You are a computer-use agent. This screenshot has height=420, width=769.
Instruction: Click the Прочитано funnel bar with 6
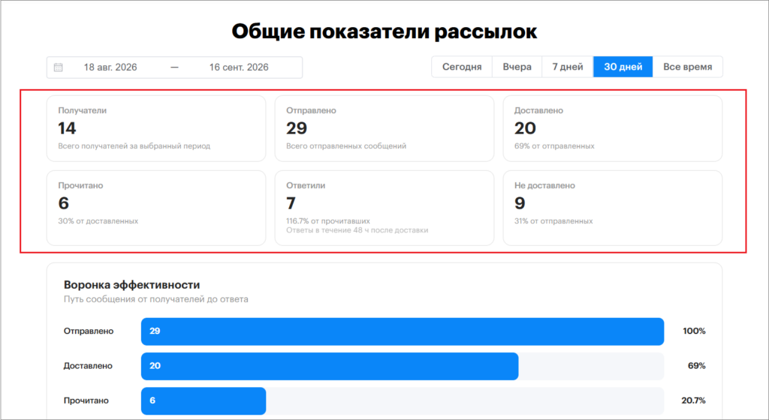coord(204,401)
